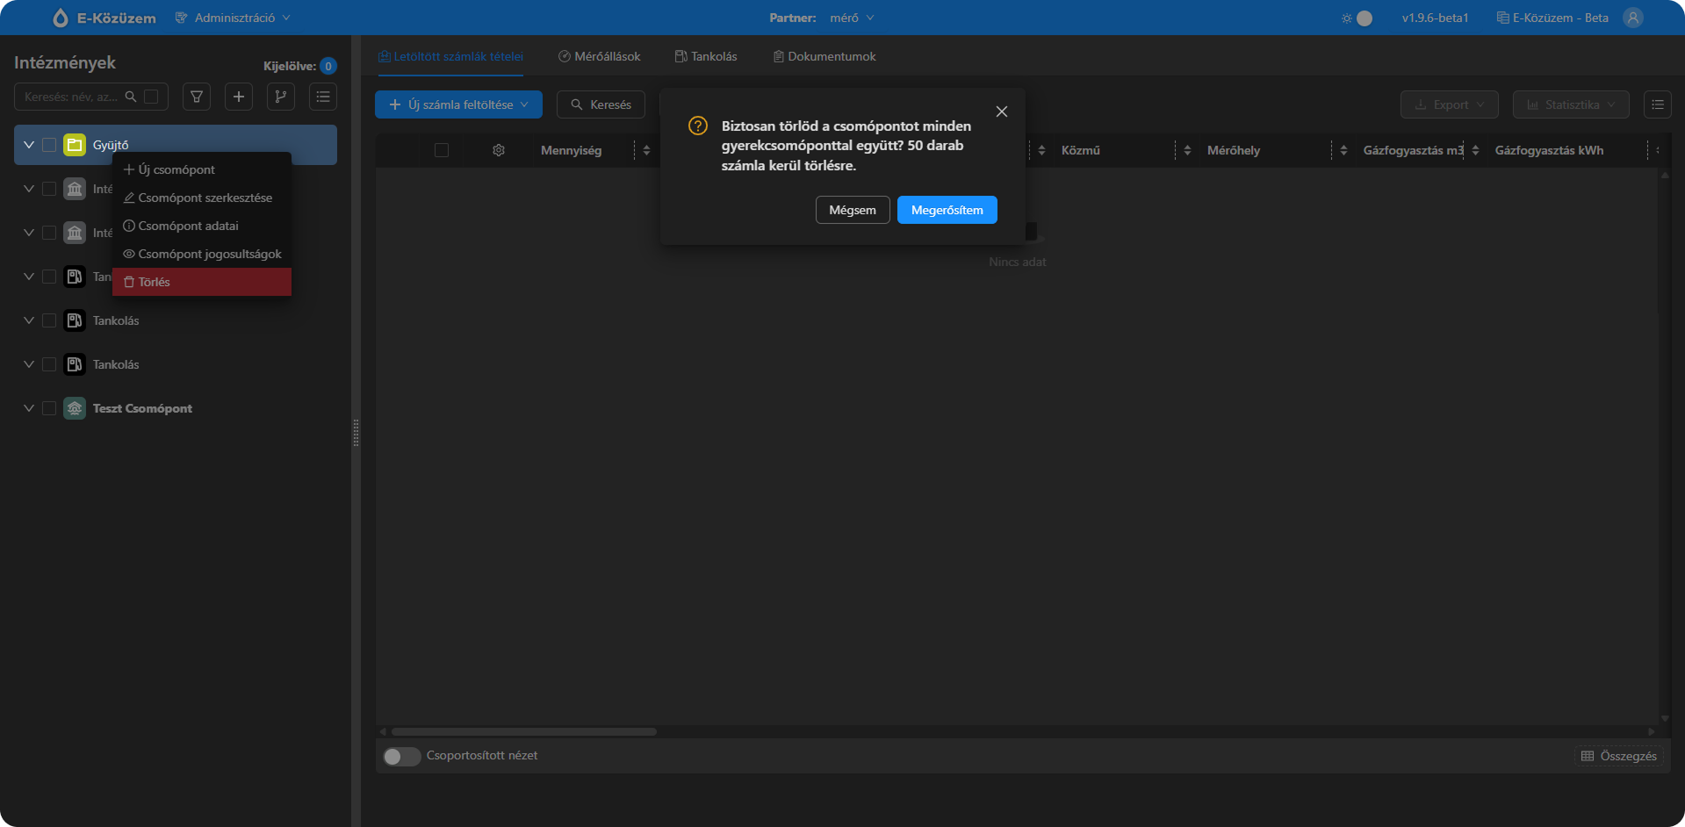Screen dimensions: 1685x827
Task: Open the column list icon at table right
Action: [1658, 104]
